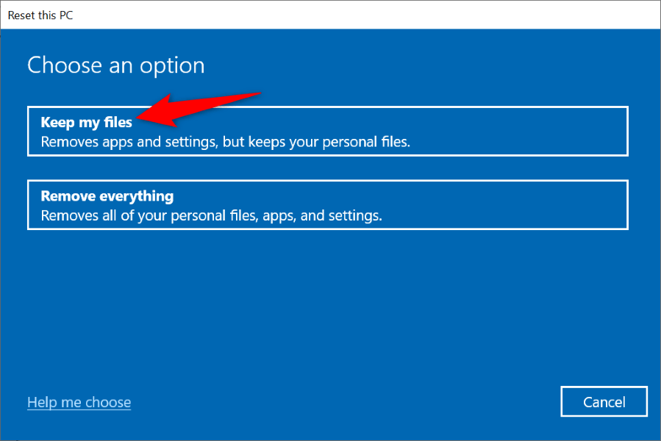Click the word "Help" in the bottom link
The width and height of the screenshot is (661, 441).
41,402
